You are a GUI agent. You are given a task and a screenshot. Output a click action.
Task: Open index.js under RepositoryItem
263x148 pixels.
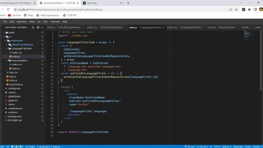pos(16,69)
